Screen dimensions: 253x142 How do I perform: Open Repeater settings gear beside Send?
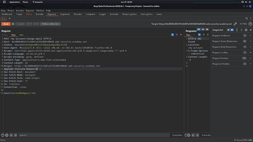(x=13, y=24)
